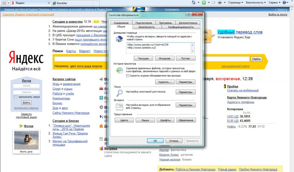The image size is (294, 172).
Task: Click the Войти login button
Action: click(x=26, y=103)
